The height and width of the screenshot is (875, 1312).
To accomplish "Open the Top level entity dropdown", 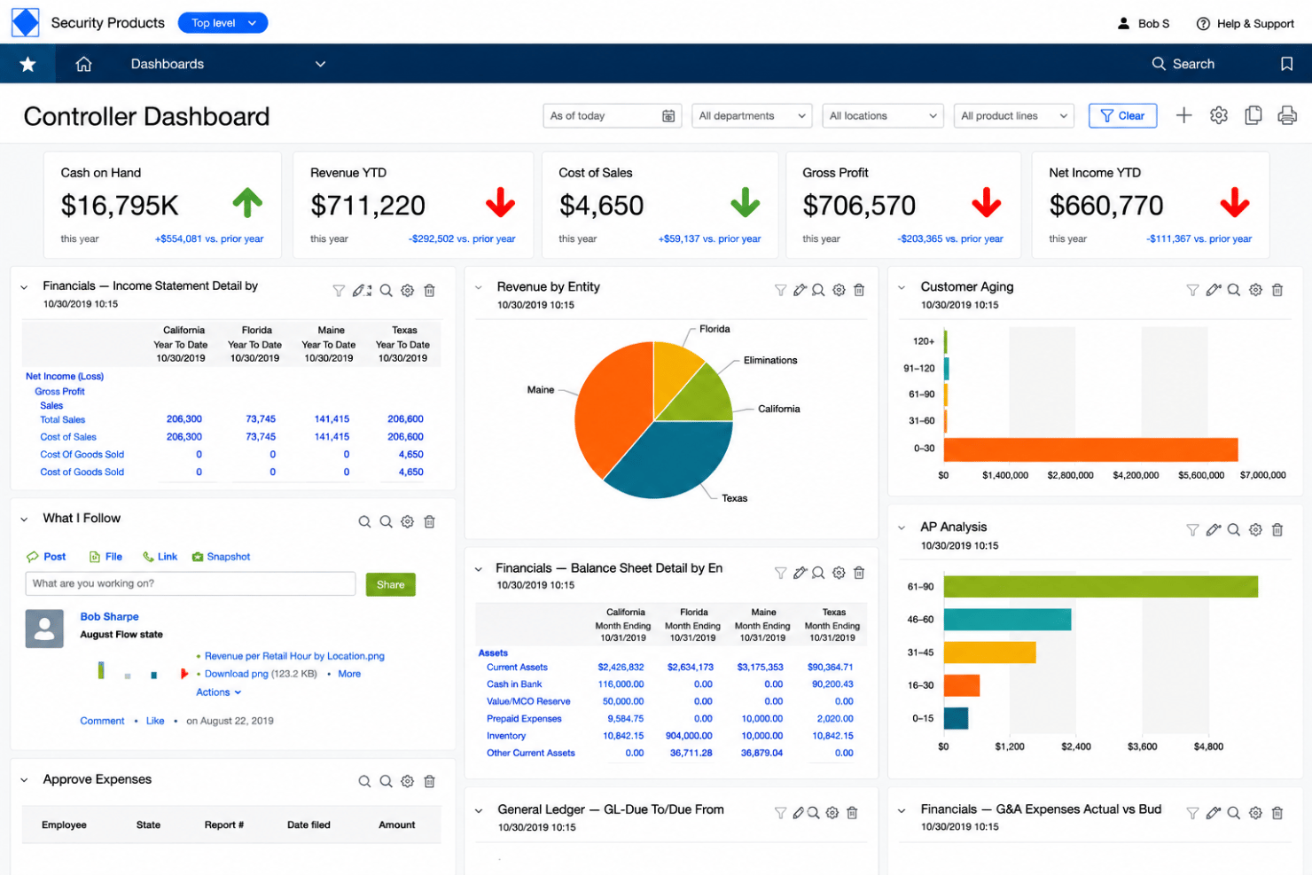I will coord(223,23).
